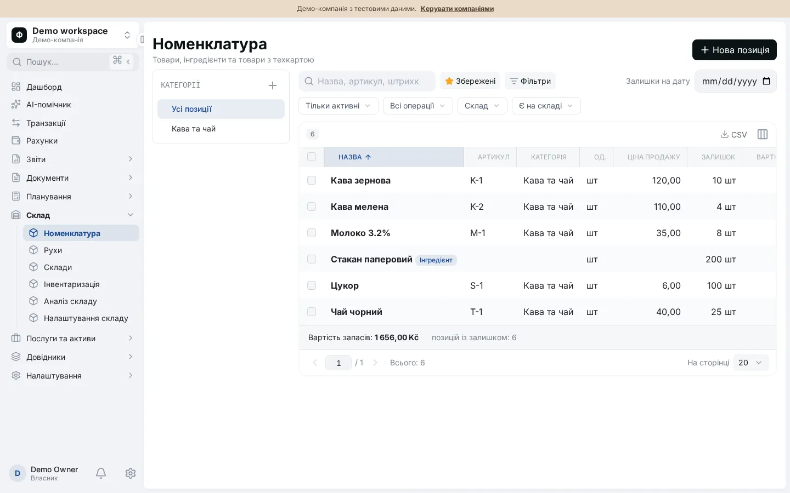Click the Рухи box icon

pyautogui.click(x=33, y=250)
